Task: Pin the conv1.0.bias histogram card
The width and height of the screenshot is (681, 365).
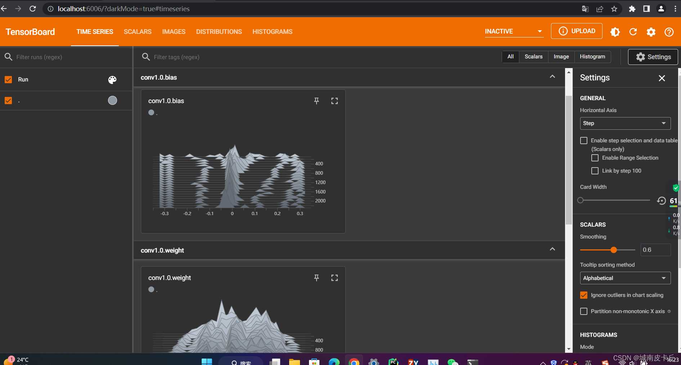Action: pyautogui.click(x=316, y=101)
